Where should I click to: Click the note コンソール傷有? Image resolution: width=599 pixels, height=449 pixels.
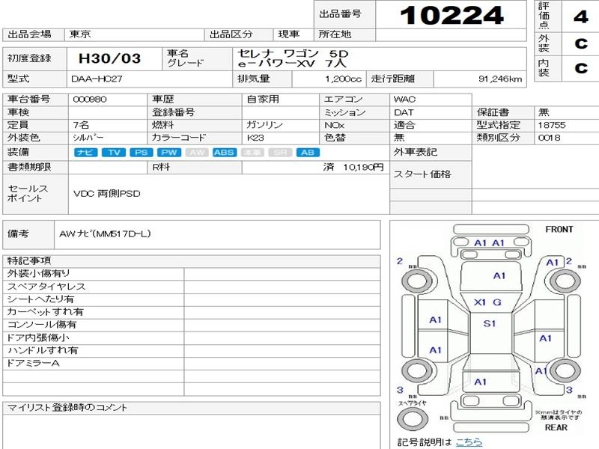click(x=42, y=325)
